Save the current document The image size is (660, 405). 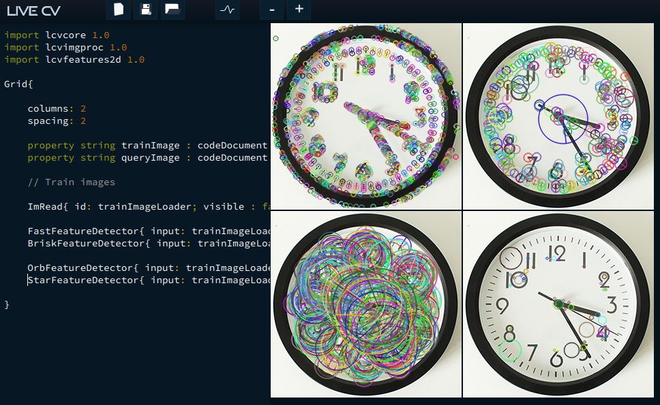tap(145, 10)
